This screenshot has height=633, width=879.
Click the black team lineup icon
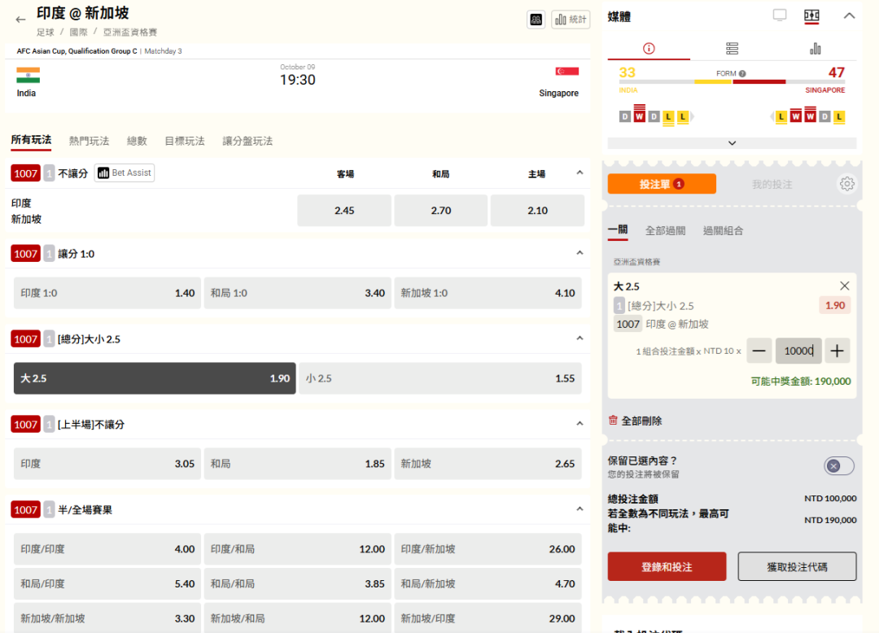536,20
